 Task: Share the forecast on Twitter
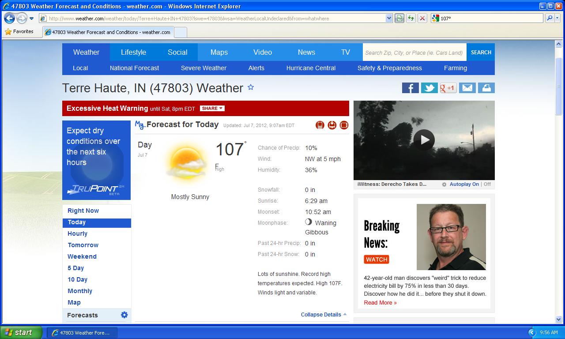coord(429,88)
